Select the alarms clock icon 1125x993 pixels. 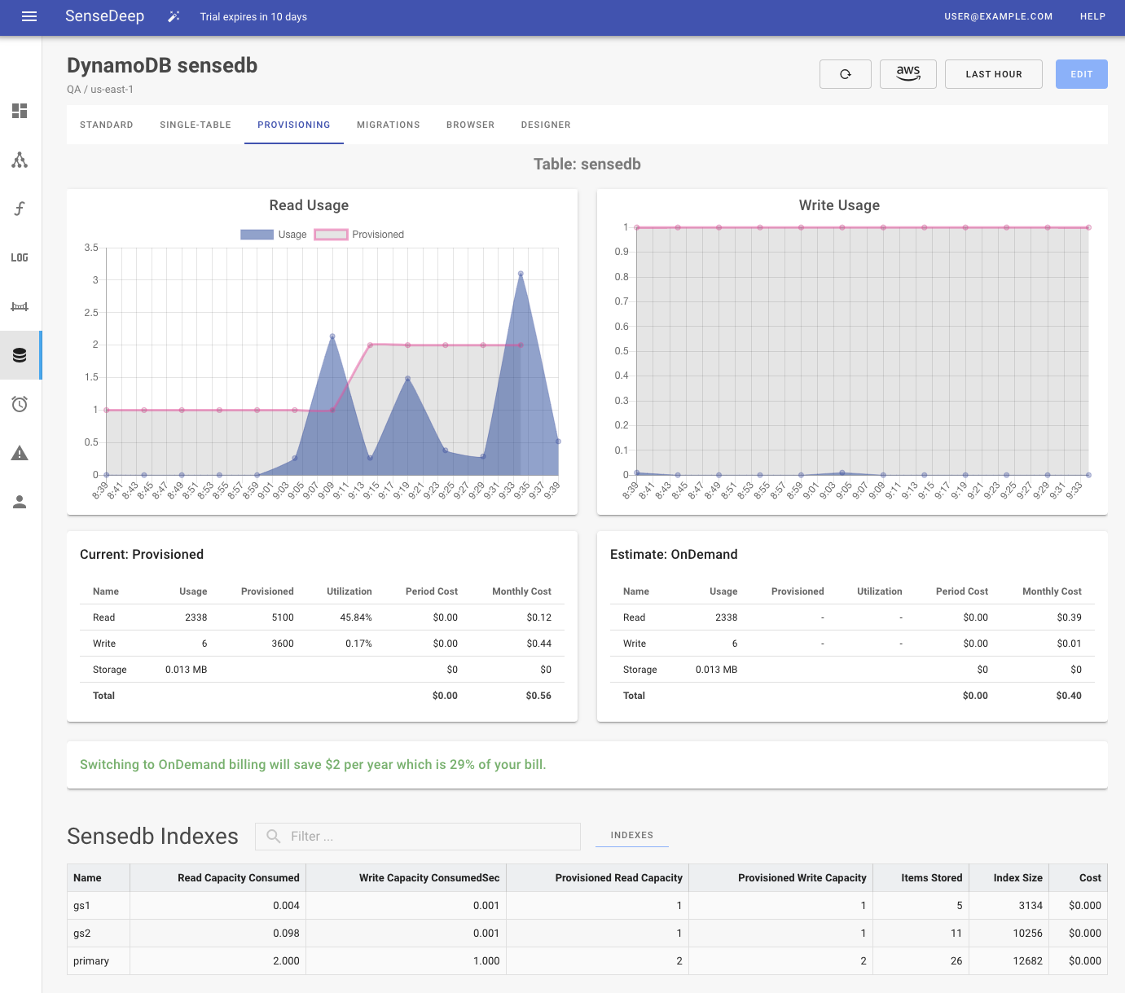coord(20,404)
